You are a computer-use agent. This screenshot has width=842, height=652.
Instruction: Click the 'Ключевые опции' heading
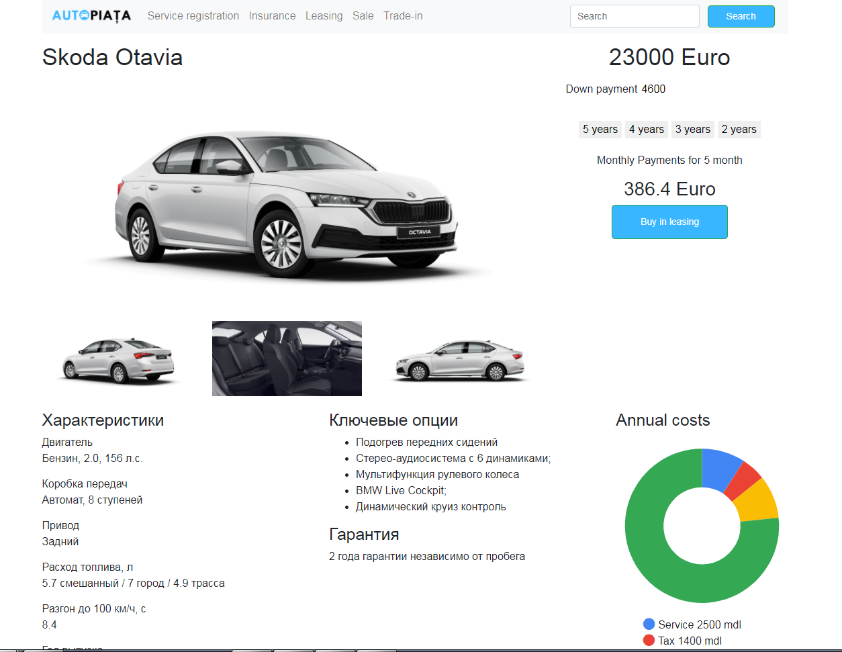(393, 420)
